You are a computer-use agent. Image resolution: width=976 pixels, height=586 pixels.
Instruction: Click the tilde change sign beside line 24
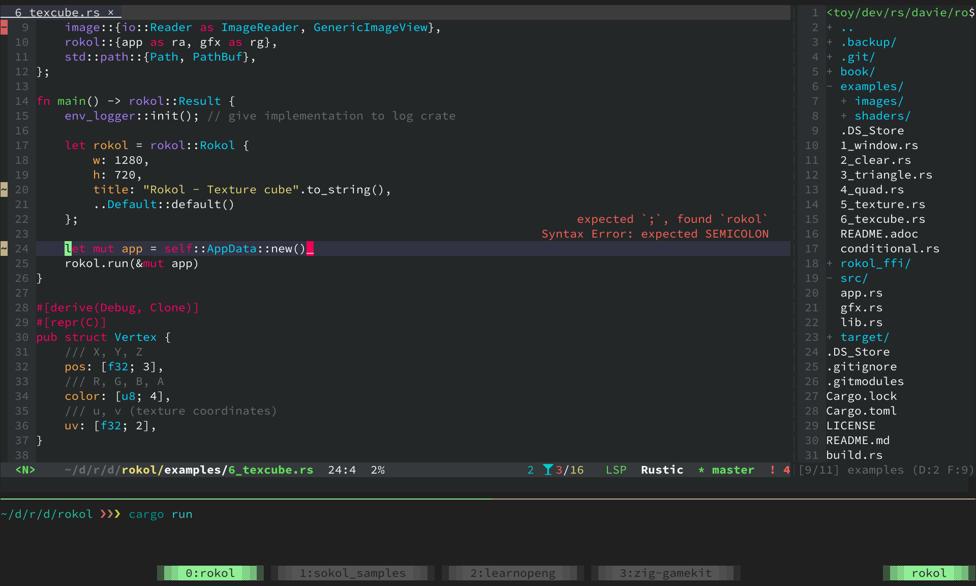(4, 249)
